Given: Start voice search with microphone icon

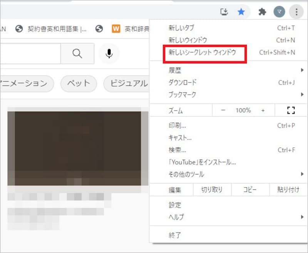Looking at the screenshot, I should click(x=109, y=54).
